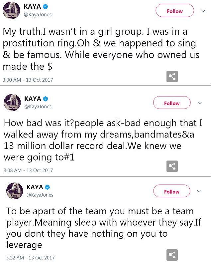Image resolution: width=211 pixels, height=263 pixels.
Task: Click share icon on 3:00 AM tweet
Action: (x=172, y=76)
